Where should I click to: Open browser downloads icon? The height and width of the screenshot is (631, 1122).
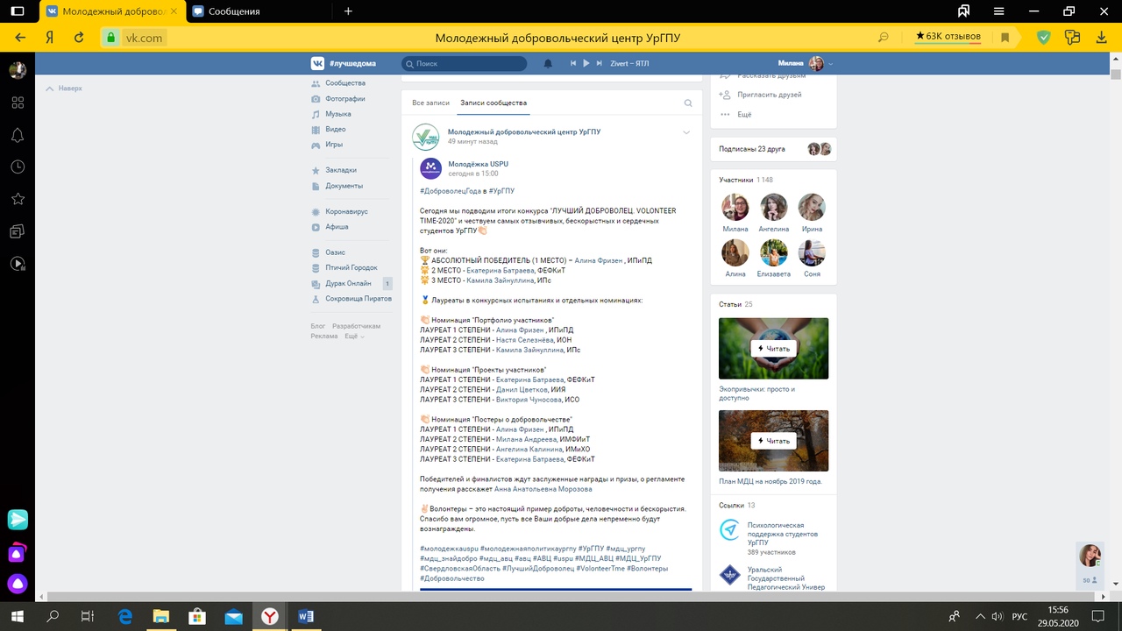tap(1102, 38)
